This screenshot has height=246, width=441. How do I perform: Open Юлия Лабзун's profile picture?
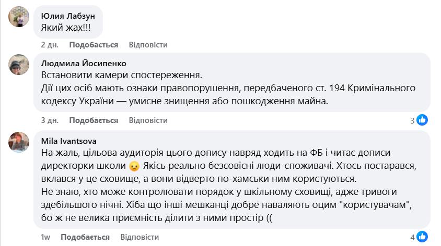click(x=19, y=17)
